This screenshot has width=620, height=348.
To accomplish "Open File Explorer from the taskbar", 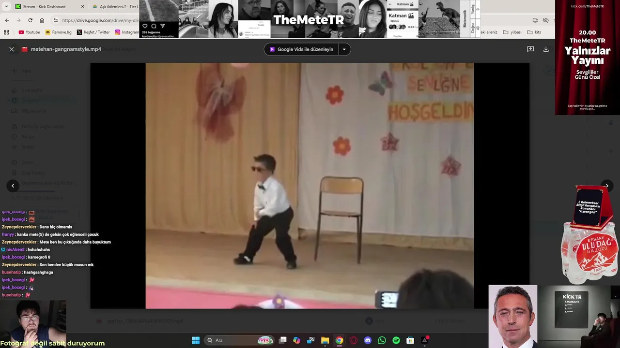I will point(325,340).
